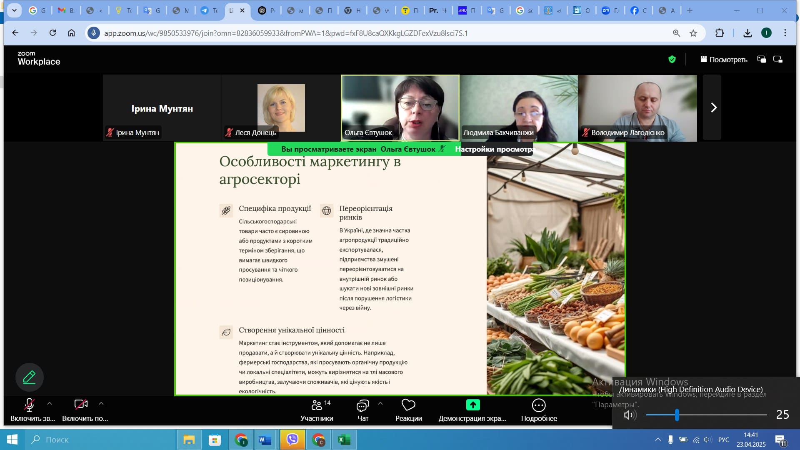This screenshot has width=800, height=450.
Task: Go forward with browser forward arrow
Action: pos(34,33)
